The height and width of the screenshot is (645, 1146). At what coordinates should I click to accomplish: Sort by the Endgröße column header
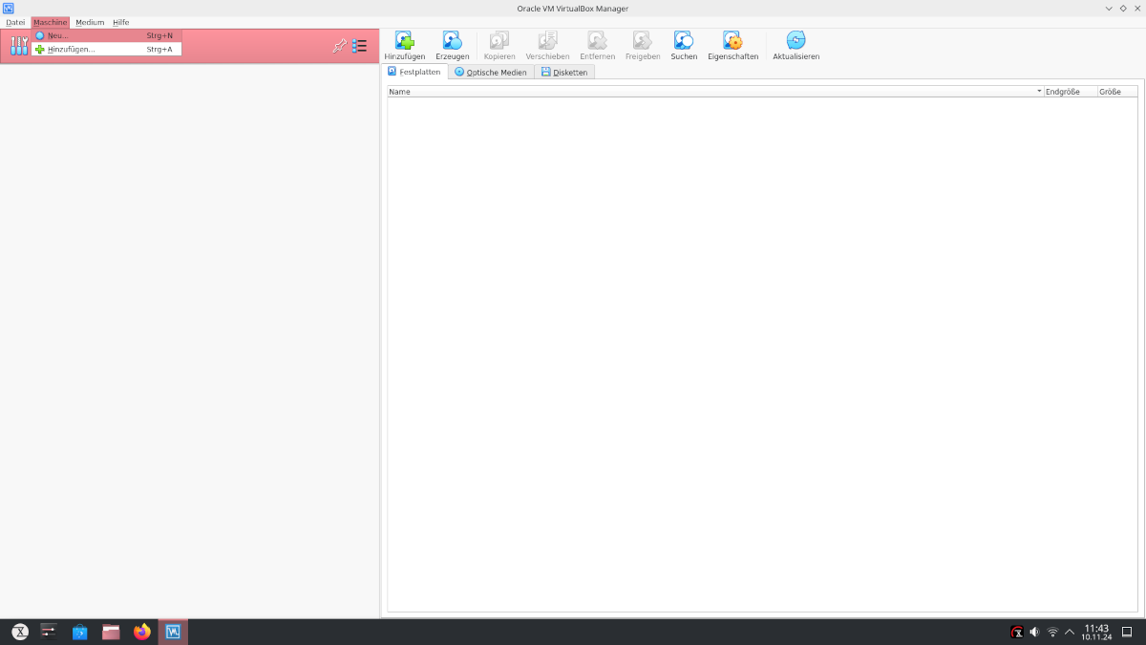point(1071,92)
